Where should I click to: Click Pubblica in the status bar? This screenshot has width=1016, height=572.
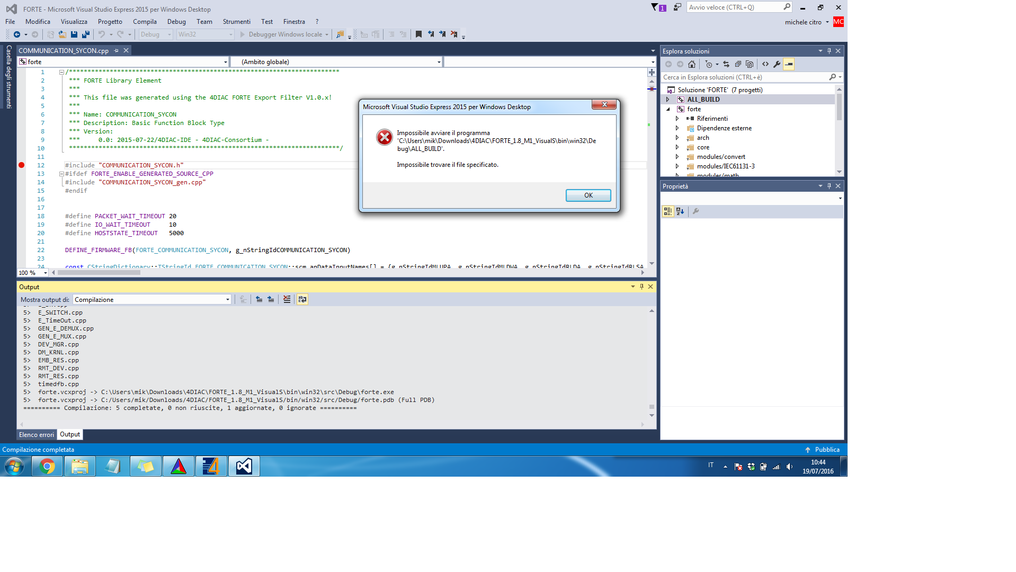823,450
